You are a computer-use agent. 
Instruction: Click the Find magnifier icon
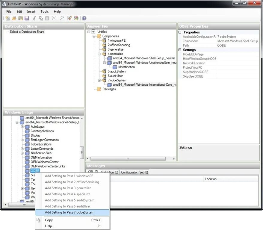point(62,18)
